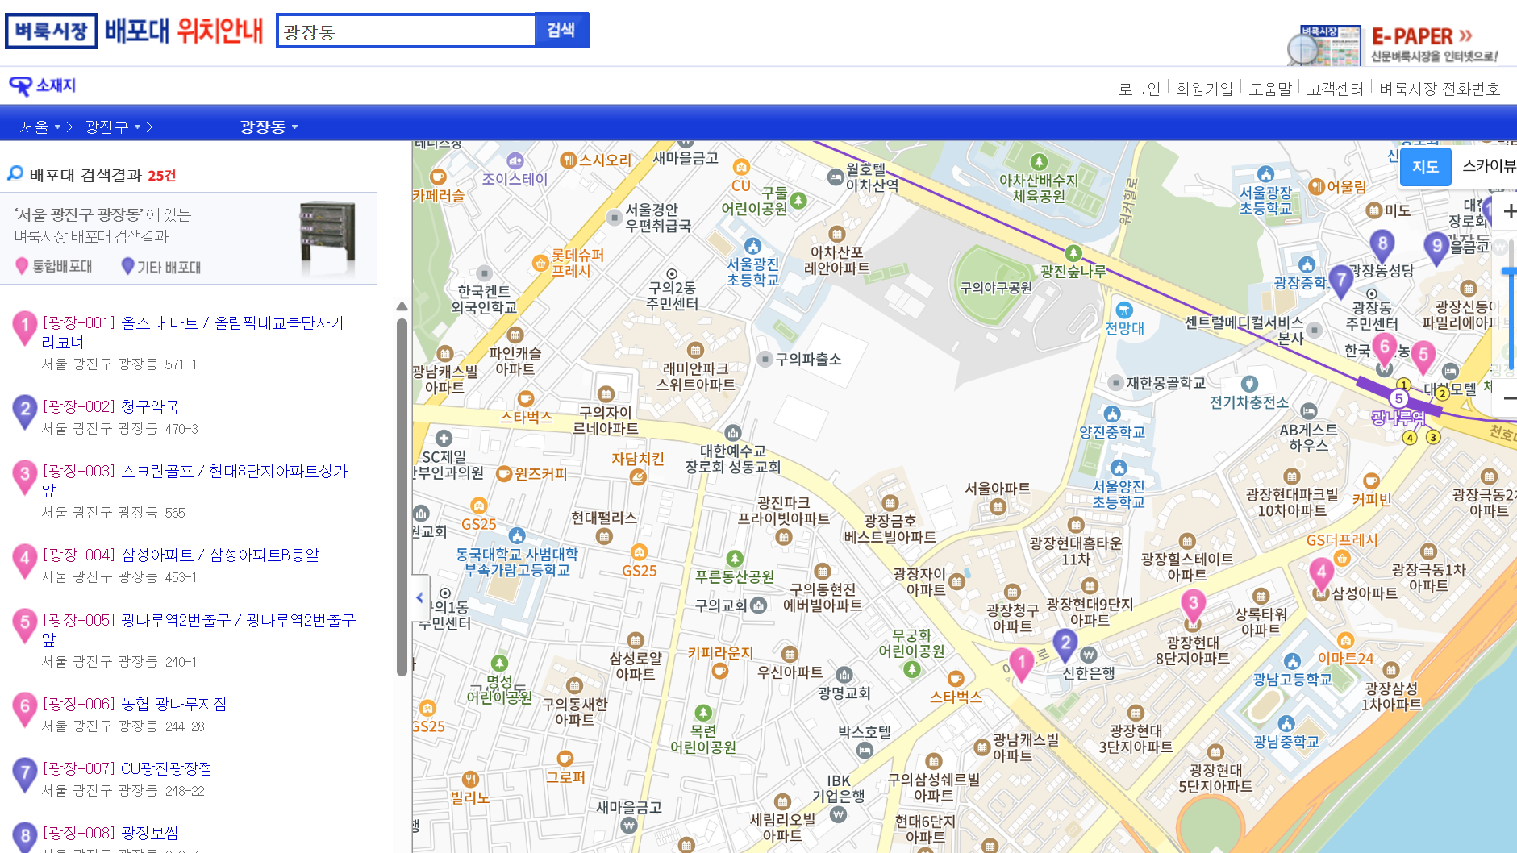
Task: Switch map to 스카이뷰 mode
Action: pyautogui.click(x=1488, y=166)
